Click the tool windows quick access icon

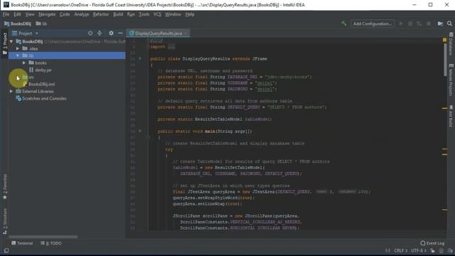coord(6,250)
